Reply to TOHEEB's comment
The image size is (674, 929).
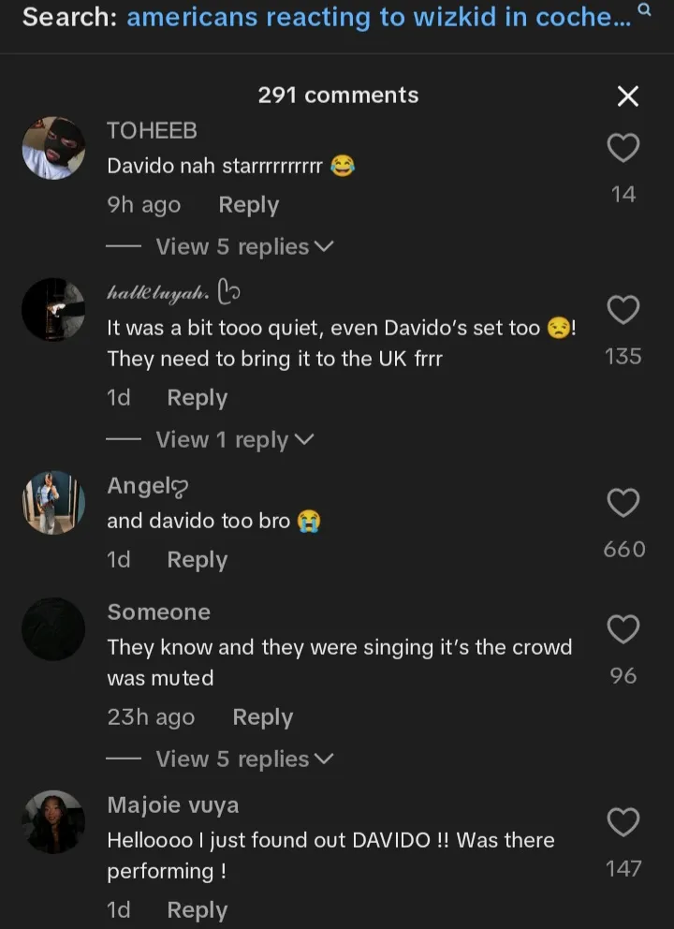248,205
